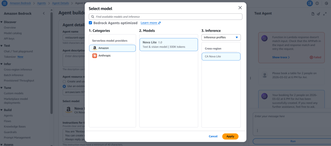Choose the CA Nova Lite inference profile
Viewport: 331px width, 146px height.
tap(221, 57)
